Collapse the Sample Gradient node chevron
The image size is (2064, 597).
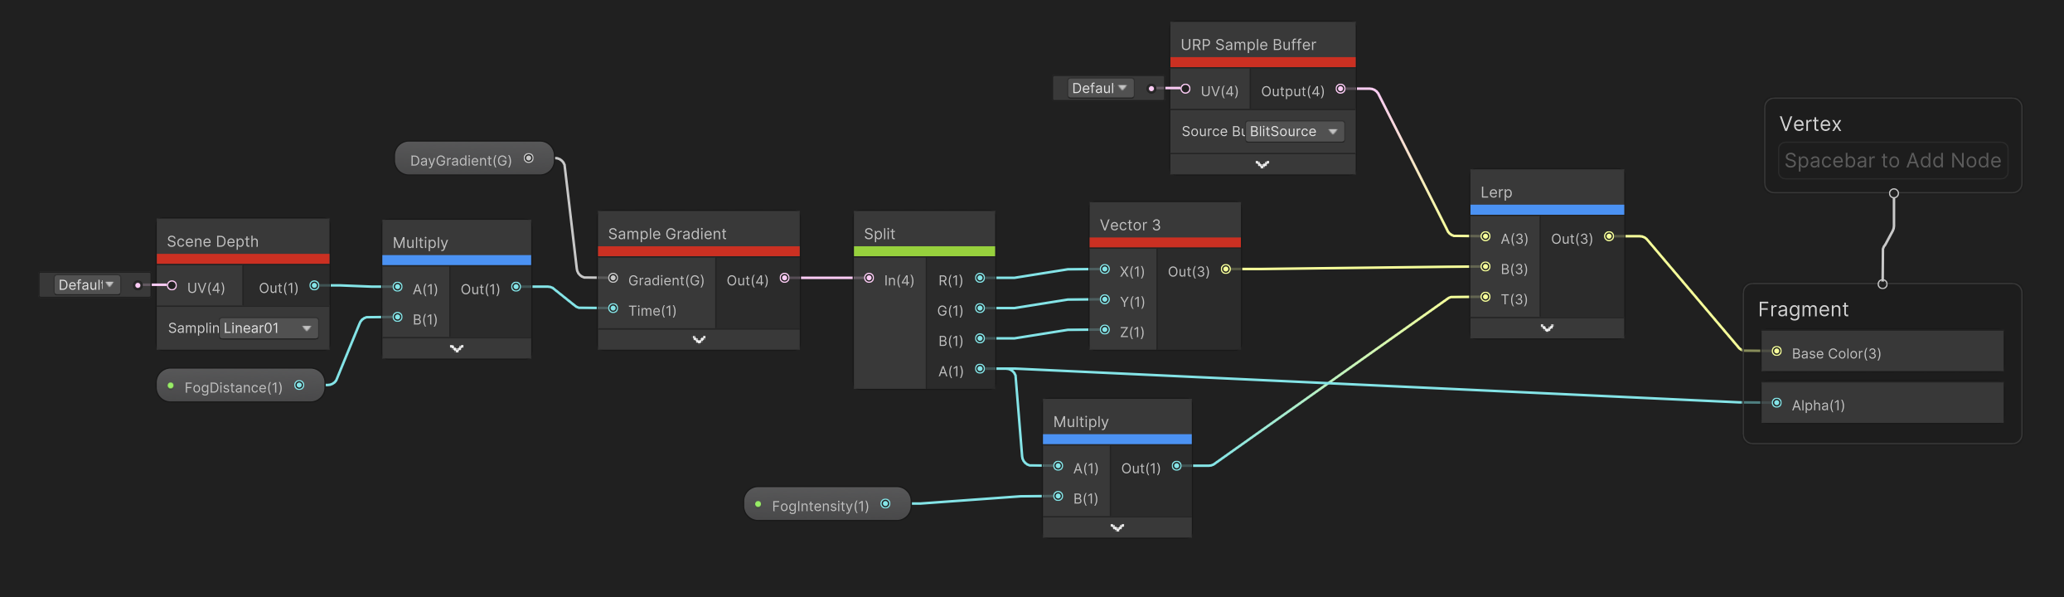(699, 339)
